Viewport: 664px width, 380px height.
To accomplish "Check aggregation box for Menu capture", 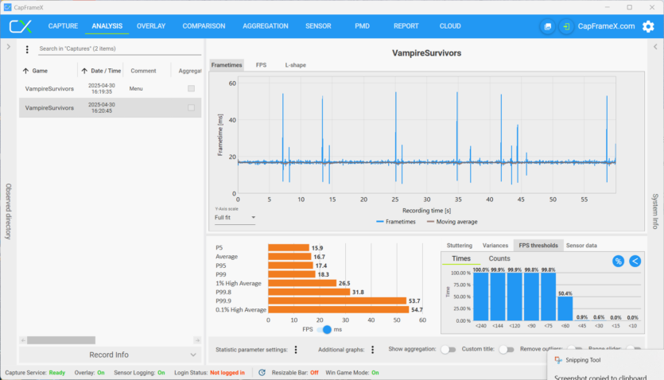I will 191,88.
